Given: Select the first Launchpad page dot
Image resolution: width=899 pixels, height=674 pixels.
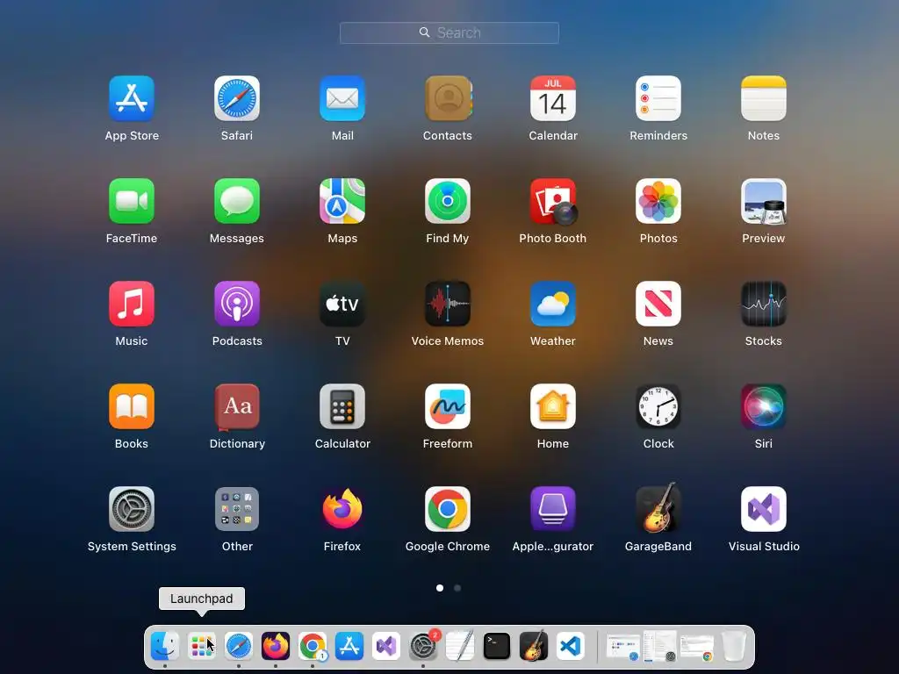Looking at the screenshot, I should (x=440, y=588).
